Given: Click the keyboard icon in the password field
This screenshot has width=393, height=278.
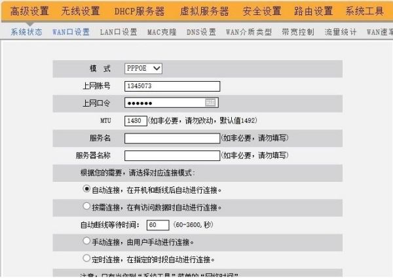Looking at the screenshot, I should tap(210, 103).
